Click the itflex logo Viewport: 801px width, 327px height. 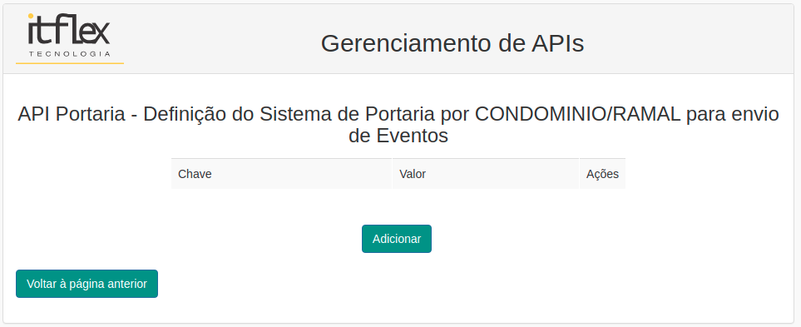click(x=70, y=35)
